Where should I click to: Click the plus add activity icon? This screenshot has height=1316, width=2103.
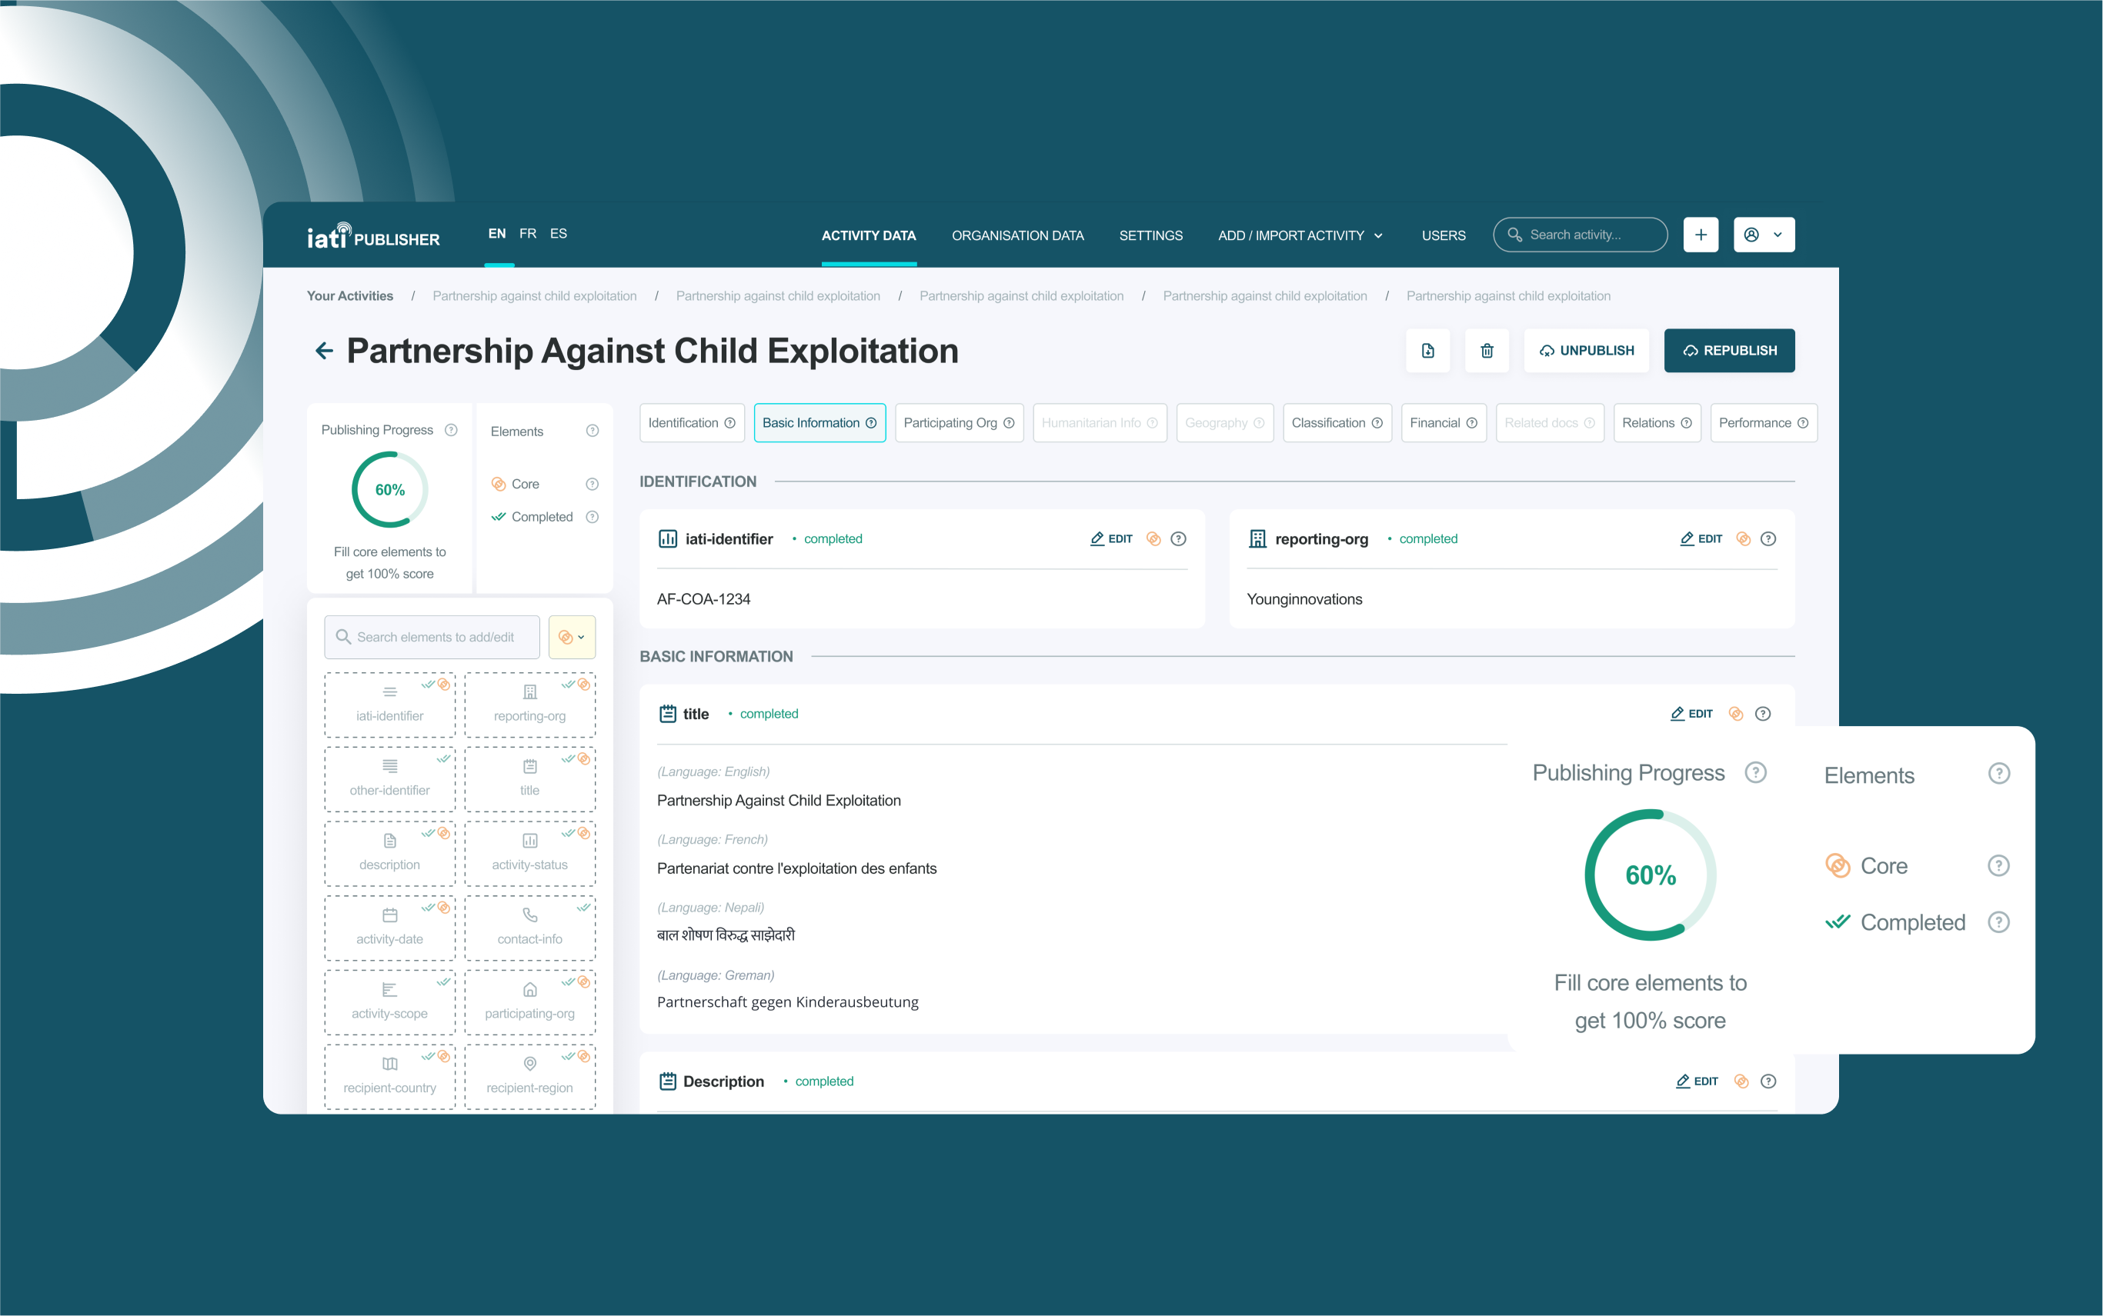pyautogui.click(x=1700, y=235)
